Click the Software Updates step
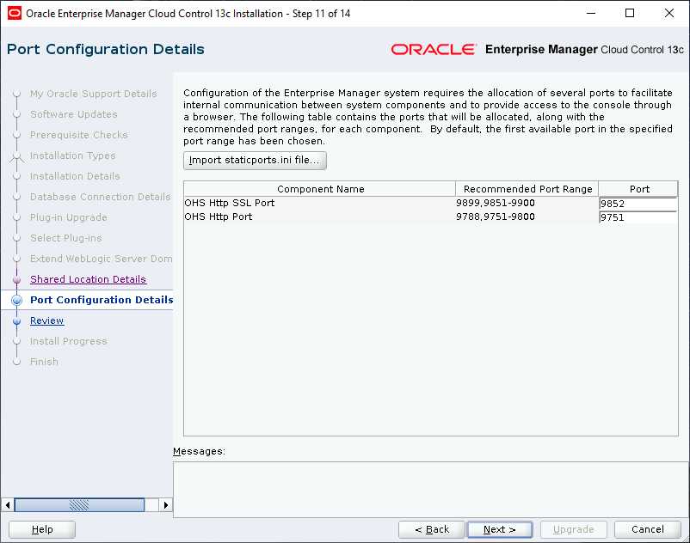690x543 pixels. (x=73, y=114)
